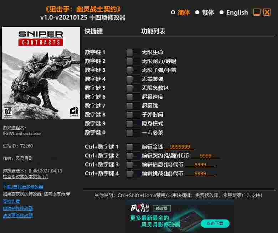Select English language radio button
This screenshot has width=278, height=233.
(x=221, y=12)
